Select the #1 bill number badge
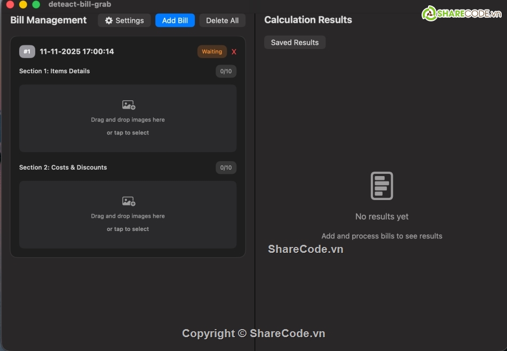Screen dimensions: 507x351 pyautogui.click(x=27, y=51)
